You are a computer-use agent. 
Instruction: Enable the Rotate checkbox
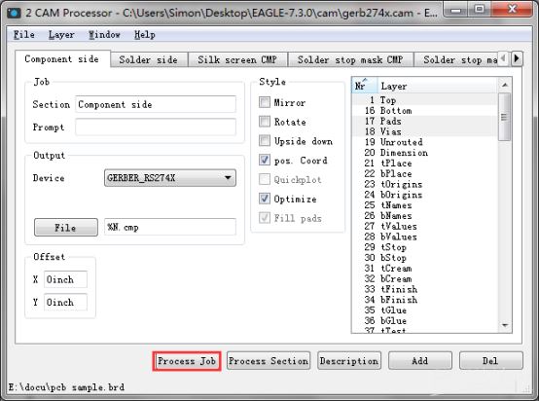tap(265, 122)
